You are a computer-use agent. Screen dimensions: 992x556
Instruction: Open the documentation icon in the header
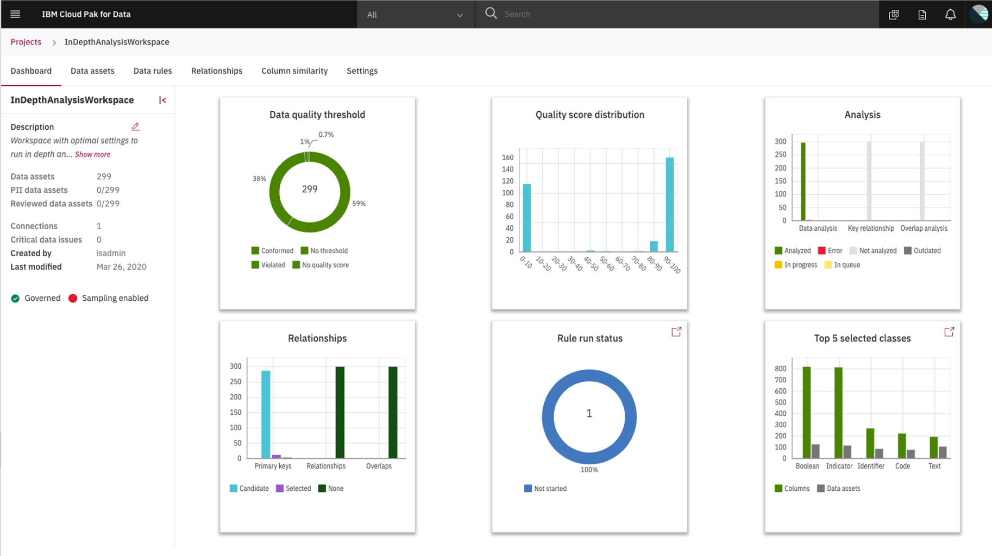point(922,14)
